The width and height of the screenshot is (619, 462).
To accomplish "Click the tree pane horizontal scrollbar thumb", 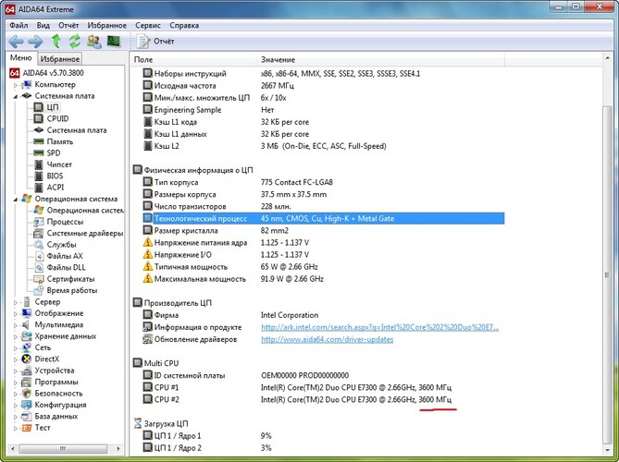I will (x=63, y=448).
